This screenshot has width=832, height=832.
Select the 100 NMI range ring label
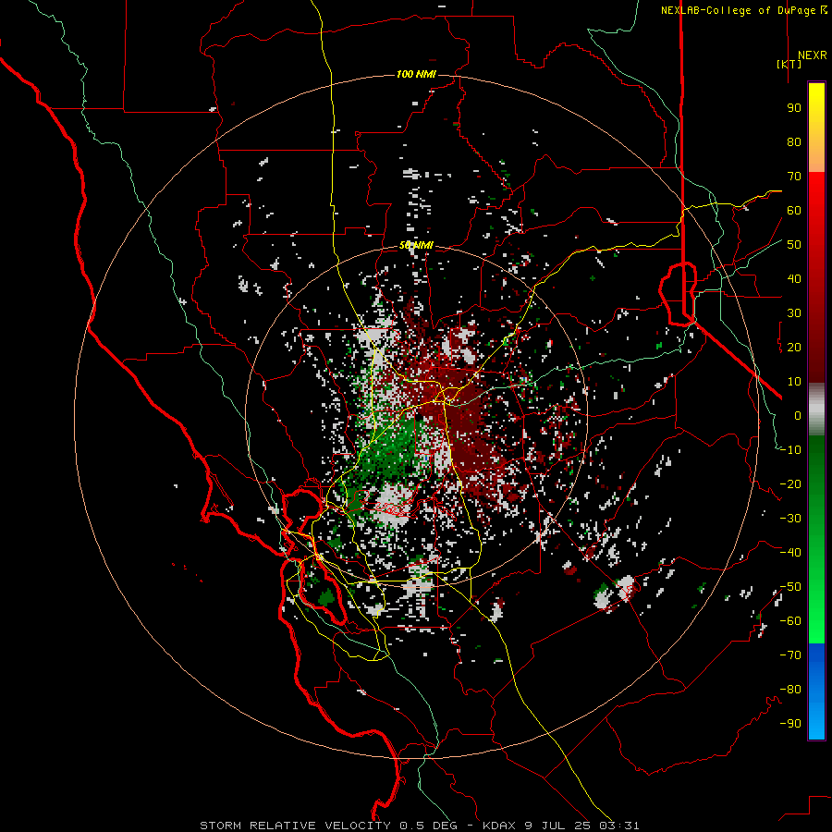(x=416, y=74)
